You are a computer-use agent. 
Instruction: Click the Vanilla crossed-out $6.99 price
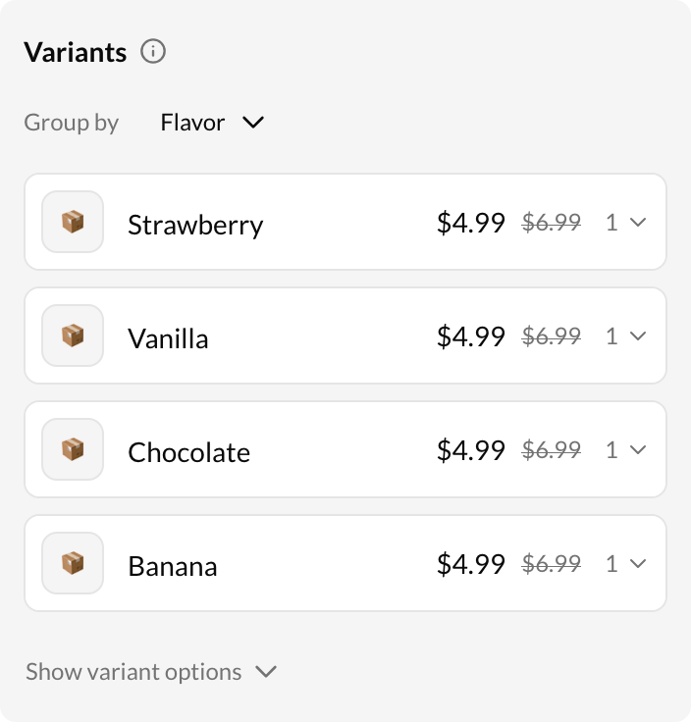(551, 336)
